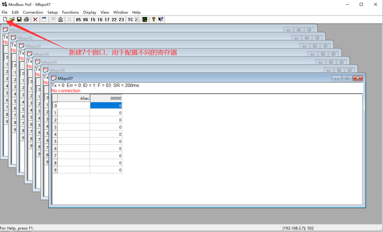Click the Open file folder icon

[12, 19]
